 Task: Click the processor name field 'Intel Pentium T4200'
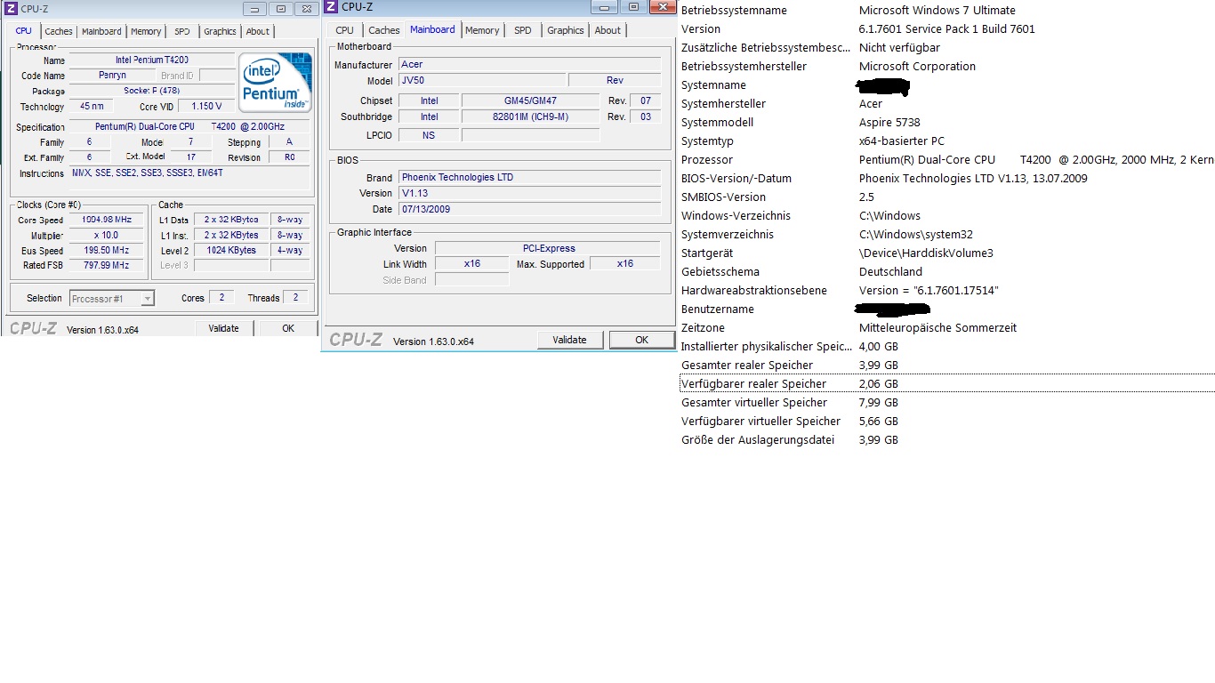151,60
